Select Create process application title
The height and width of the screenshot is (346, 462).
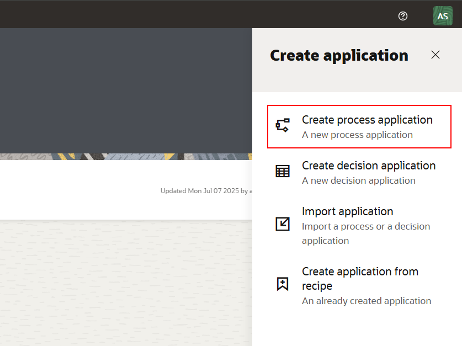pyautogui.click(x=367, y=120)
